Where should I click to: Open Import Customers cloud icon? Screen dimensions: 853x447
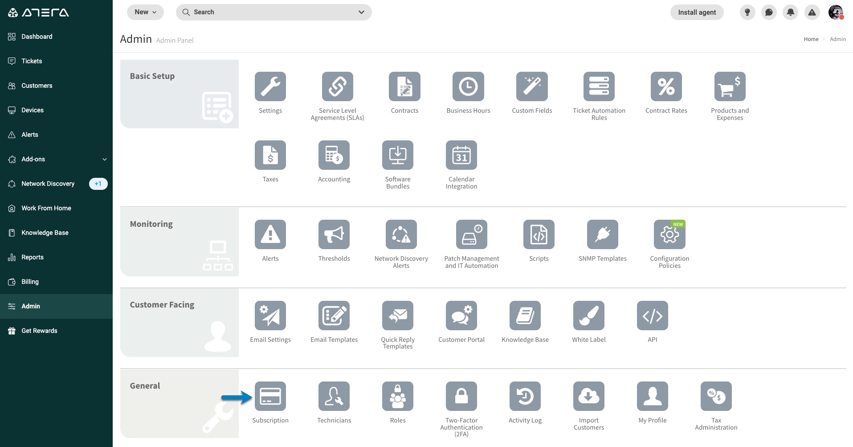tap(589, 396)
